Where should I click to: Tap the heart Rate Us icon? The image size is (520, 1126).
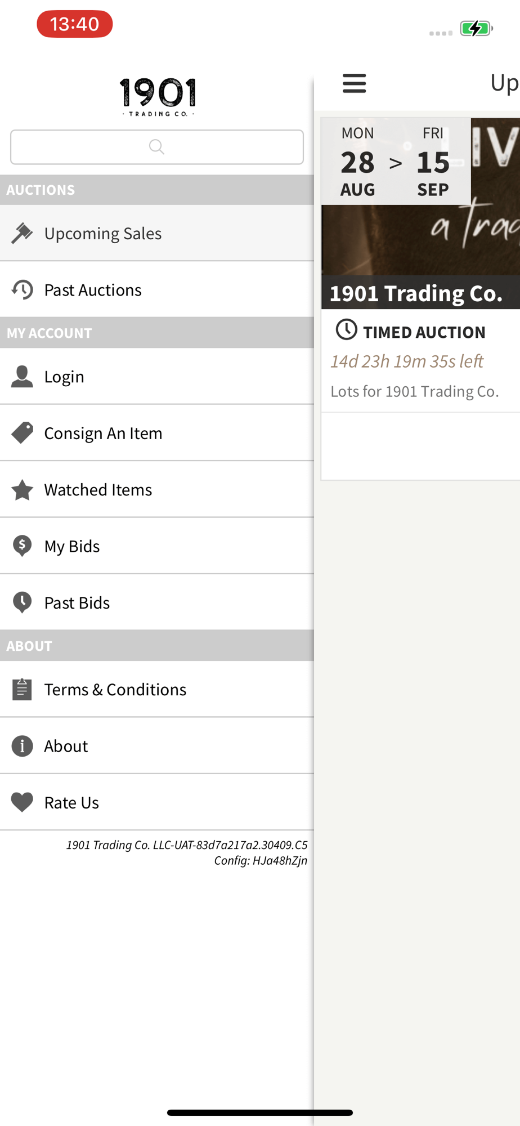[22, 802]
